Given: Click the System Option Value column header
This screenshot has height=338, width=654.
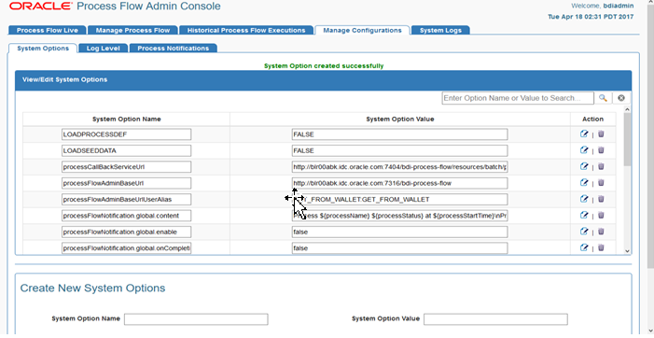Looking at the screenshot, I should pos(400,119).
